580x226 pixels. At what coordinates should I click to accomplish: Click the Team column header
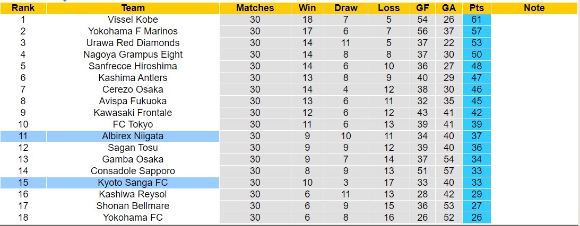point(133,8)
